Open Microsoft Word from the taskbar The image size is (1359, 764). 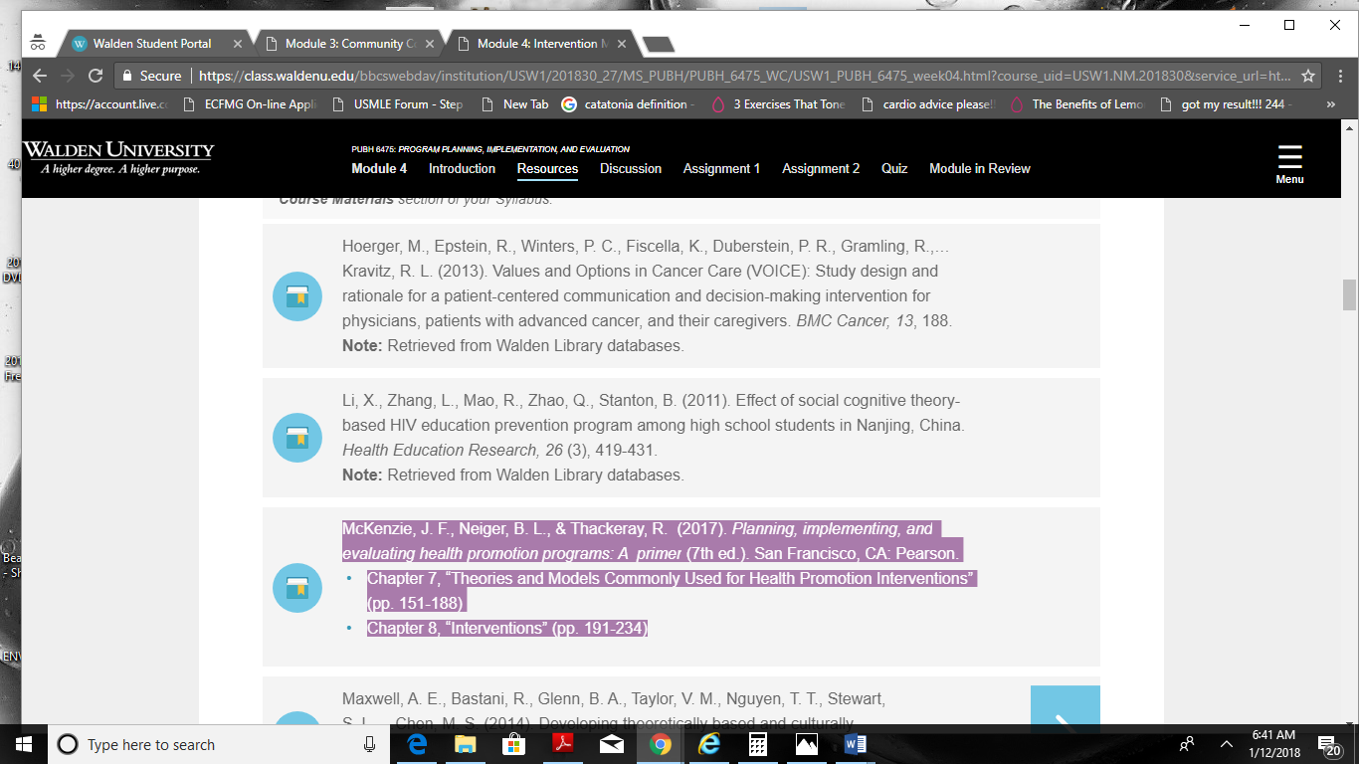[855, 744]
